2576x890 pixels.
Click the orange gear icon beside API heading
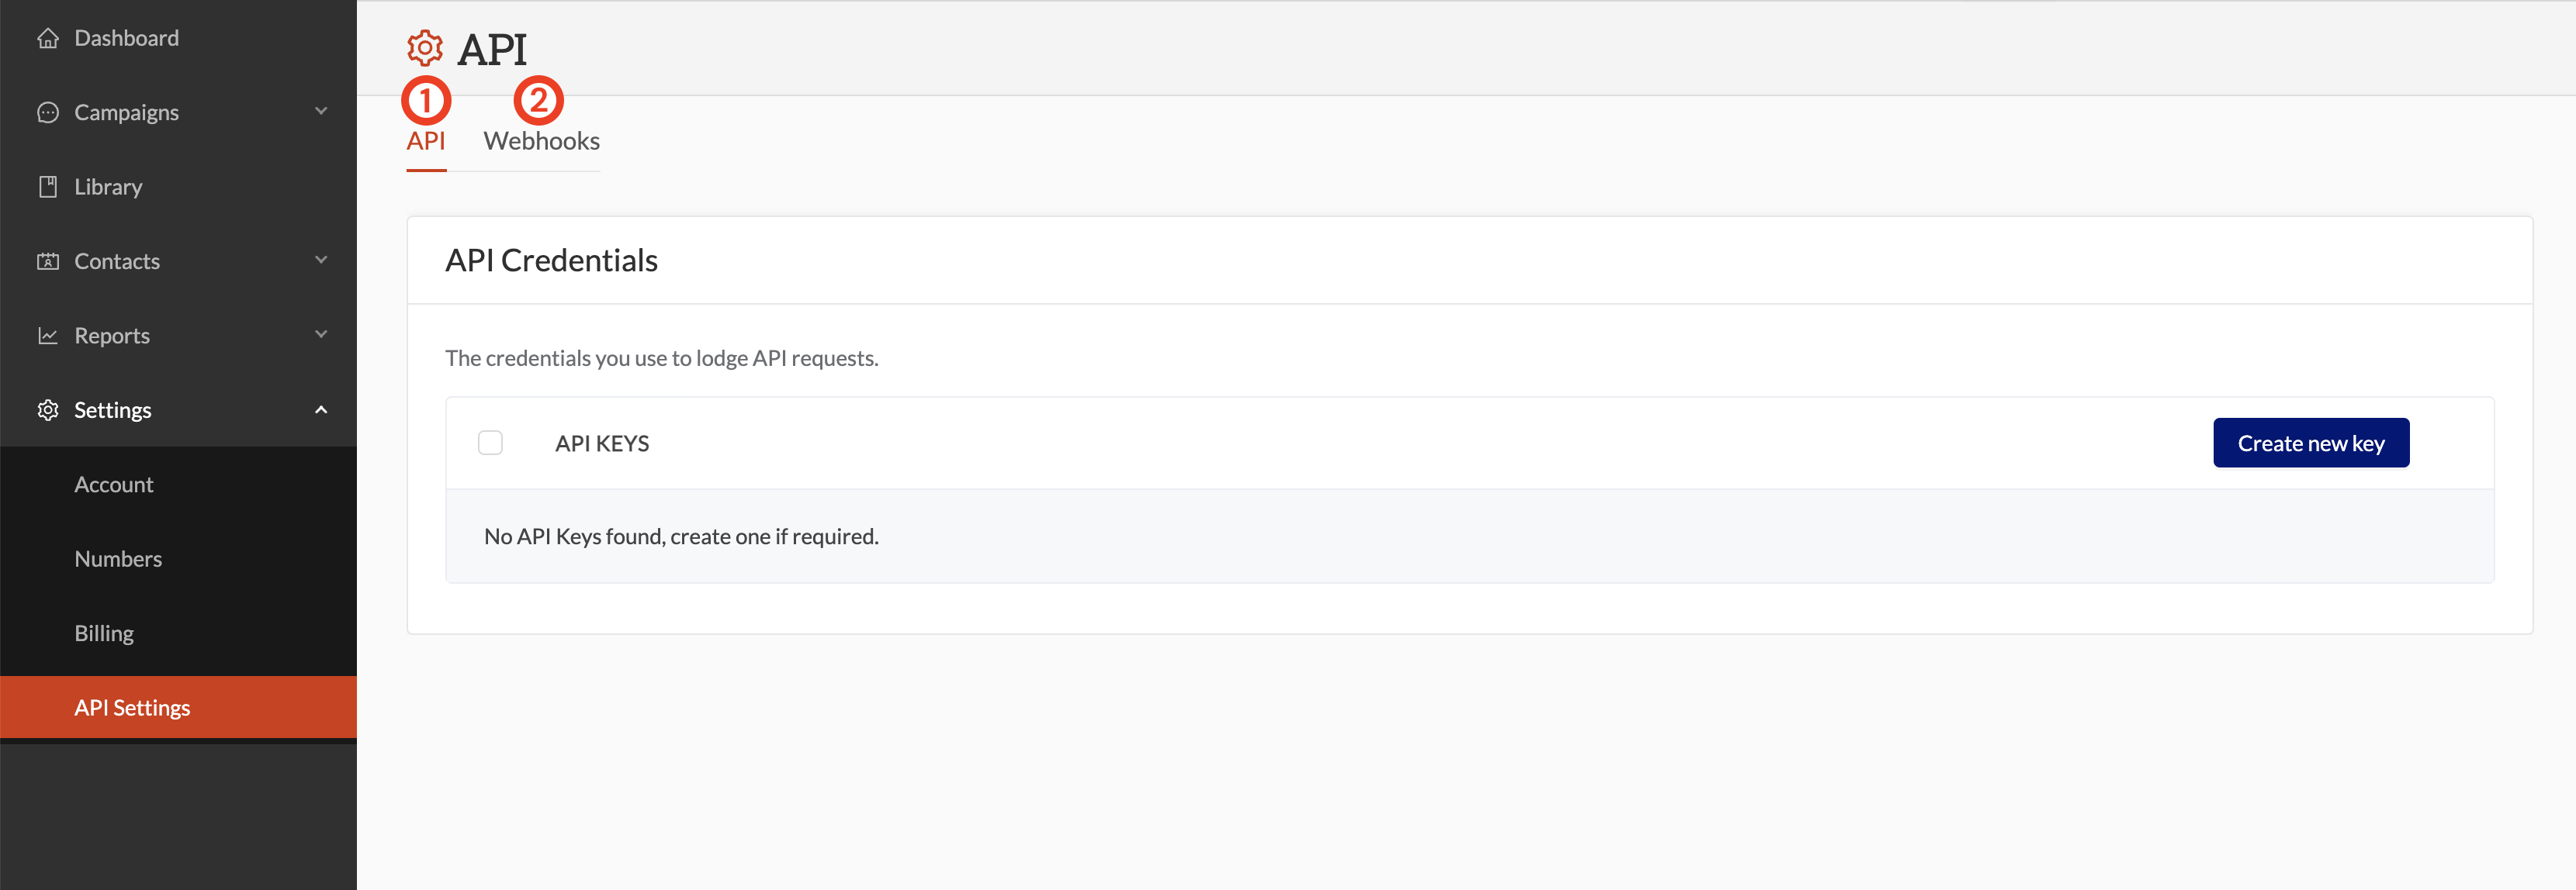(x=425, y=48)
